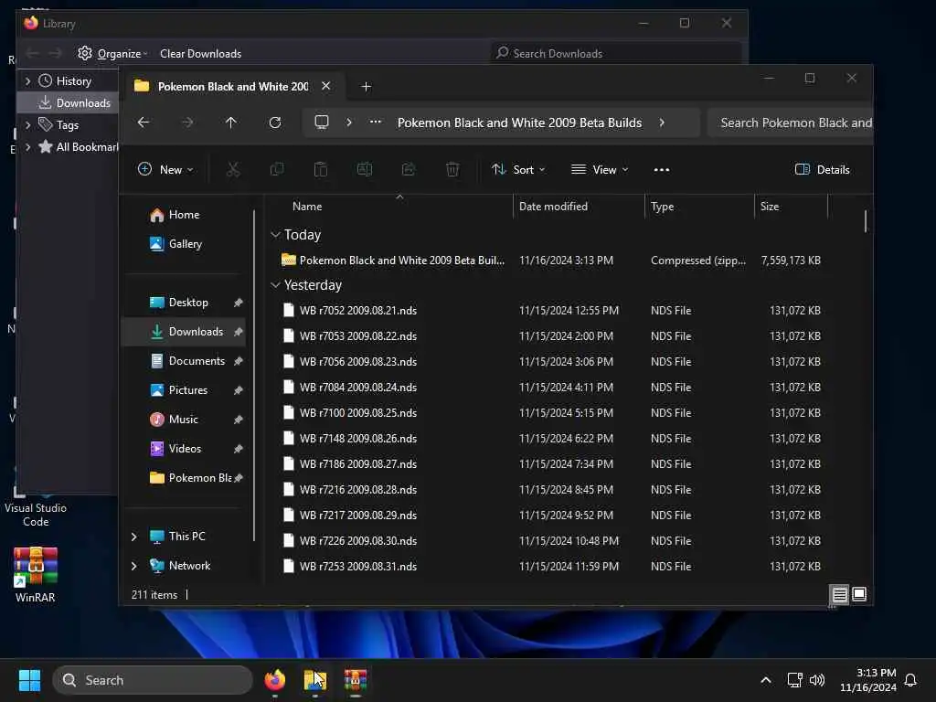
Task: Select Gallery in navigation pane
Action: (185, 243)
